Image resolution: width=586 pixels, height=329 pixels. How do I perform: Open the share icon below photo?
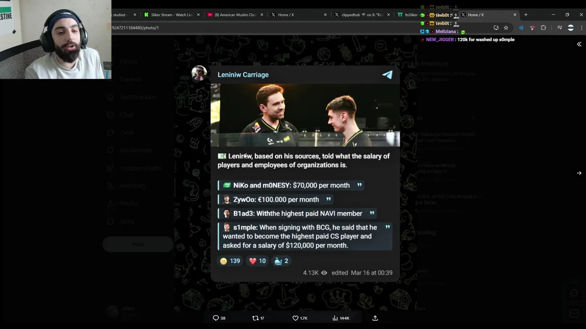click(375, 318)
